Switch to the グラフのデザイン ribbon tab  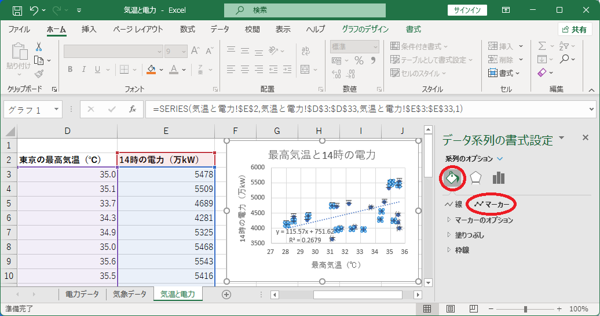(x=365, y=30)
